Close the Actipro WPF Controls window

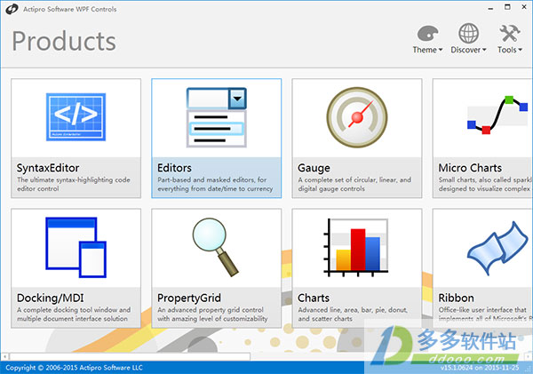coord(524,7)
